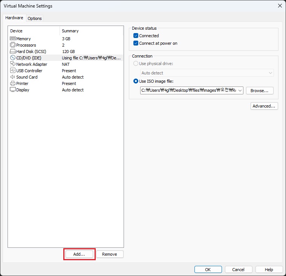This screenshot has width=286, height=276.
Task: Expand the ISO image path dropdown arrow
Action: [240, 91]
